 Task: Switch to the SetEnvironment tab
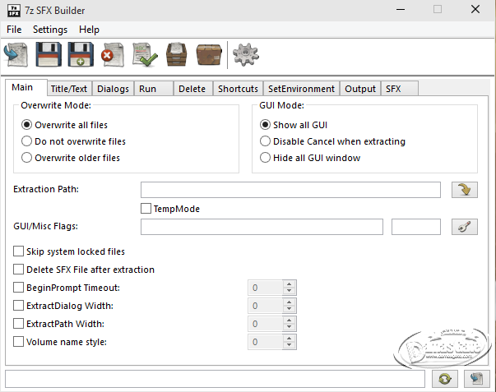tap(301, 89)
